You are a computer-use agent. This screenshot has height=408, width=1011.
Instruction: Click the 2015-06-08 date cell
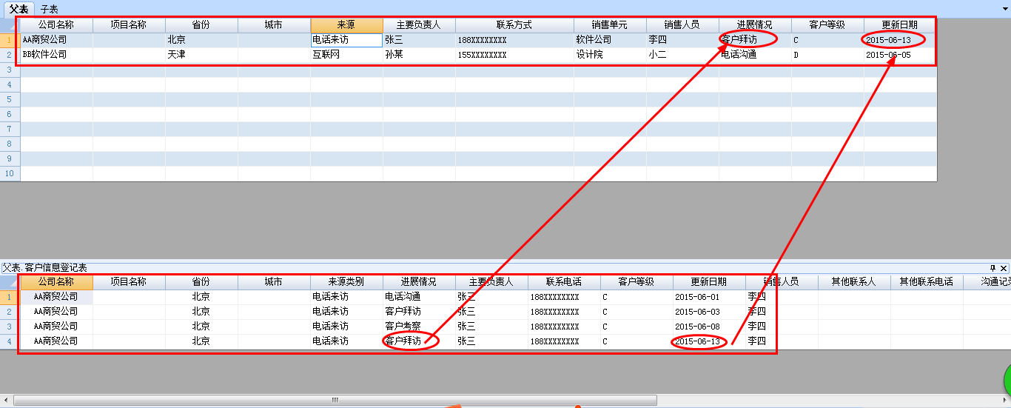pos(709,327)
